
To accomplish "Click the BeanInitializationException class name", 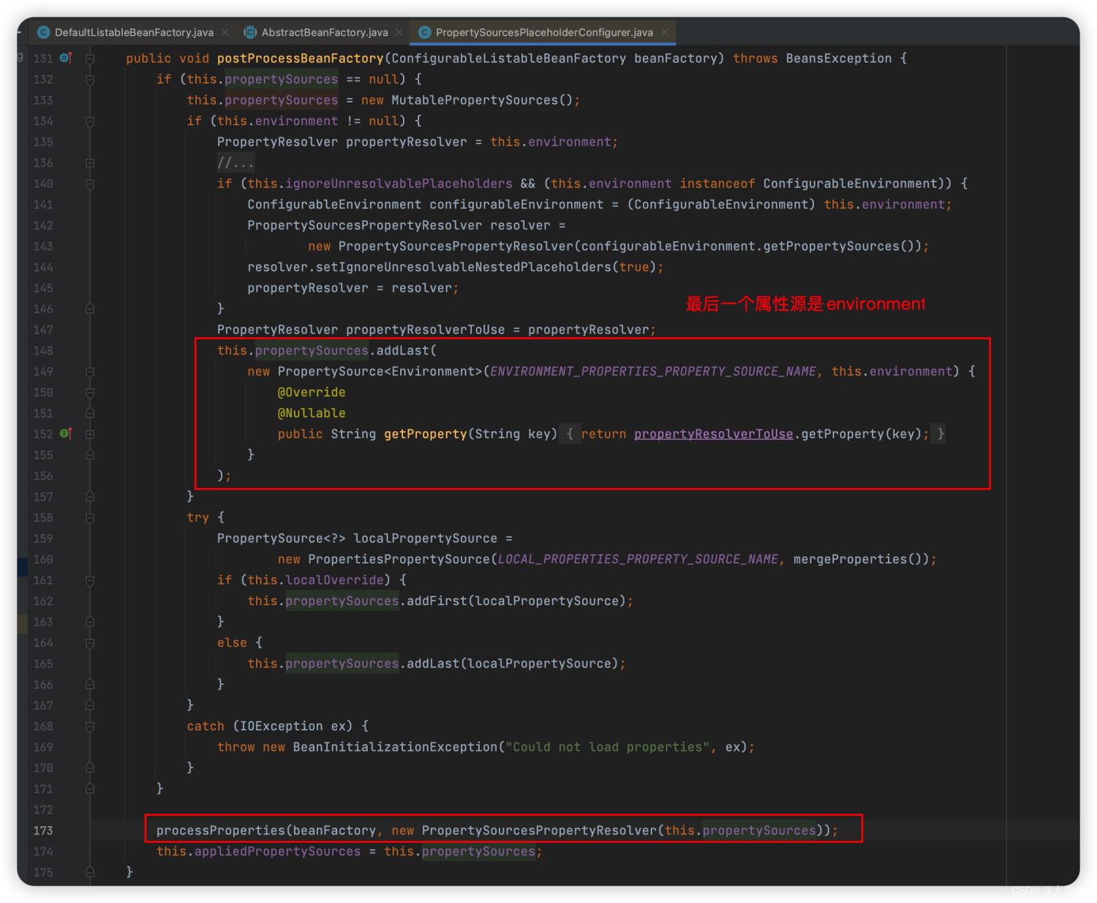I will coord(395,747).
